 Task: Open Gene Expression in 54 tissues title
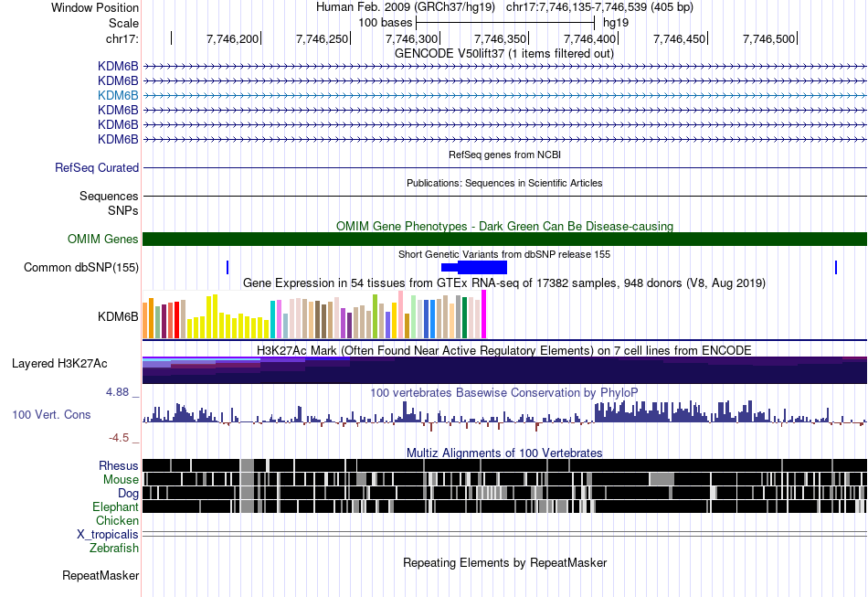504,283
